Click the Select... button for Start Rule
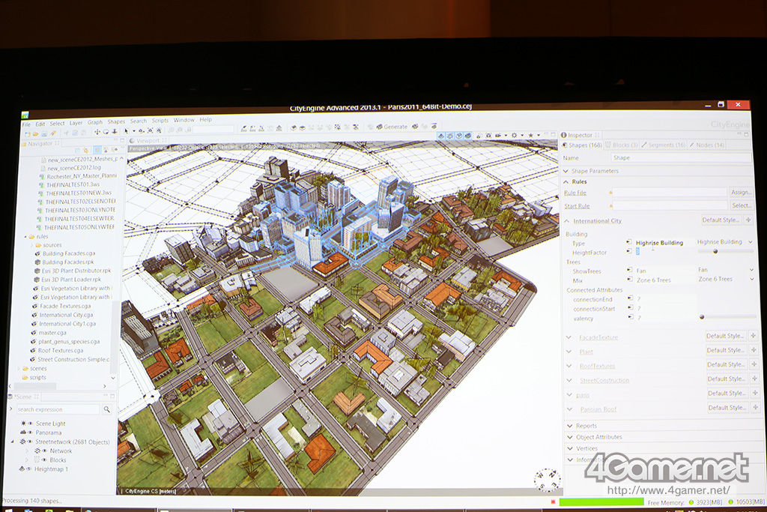This screenshot has width=767, height=512. point(741,205)
